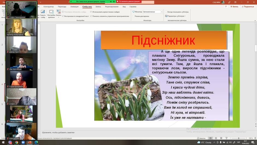Click the 100 % zoom level value
Screen dimensions: 257x145
251,138
